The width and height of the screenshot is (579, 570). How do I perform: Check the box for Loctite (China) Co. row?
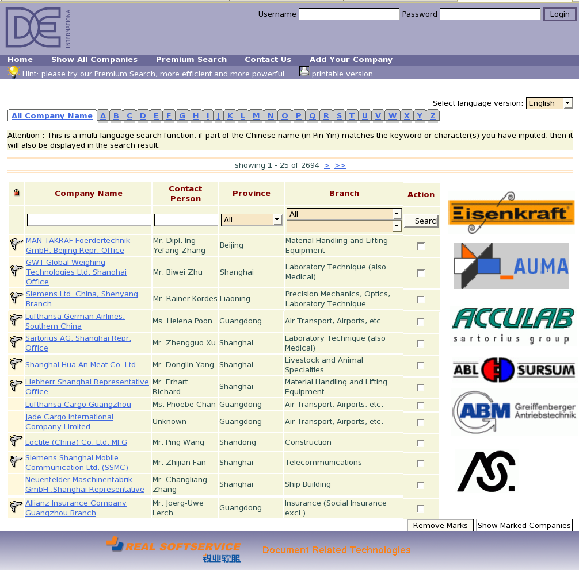pos(421,443)
